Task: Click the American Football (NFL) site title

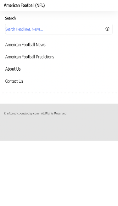Action: (24, 5)
